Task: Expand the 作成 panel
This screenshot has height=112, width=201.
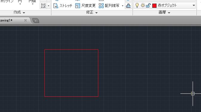Action: (19, 13)
